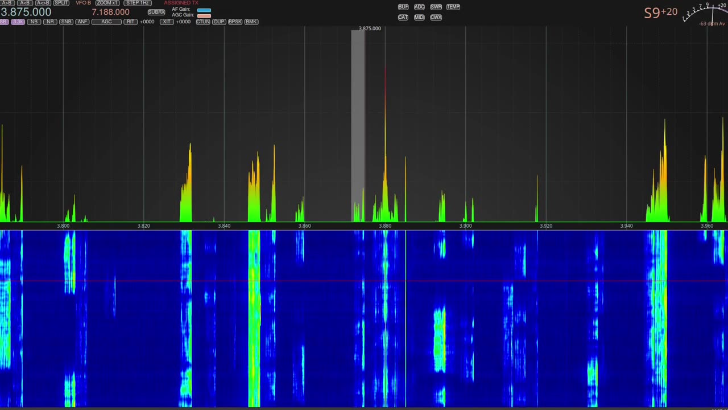Screen dimensions: 728x410
Task: Click the TEMP status indicator
Action: [453, 7]
